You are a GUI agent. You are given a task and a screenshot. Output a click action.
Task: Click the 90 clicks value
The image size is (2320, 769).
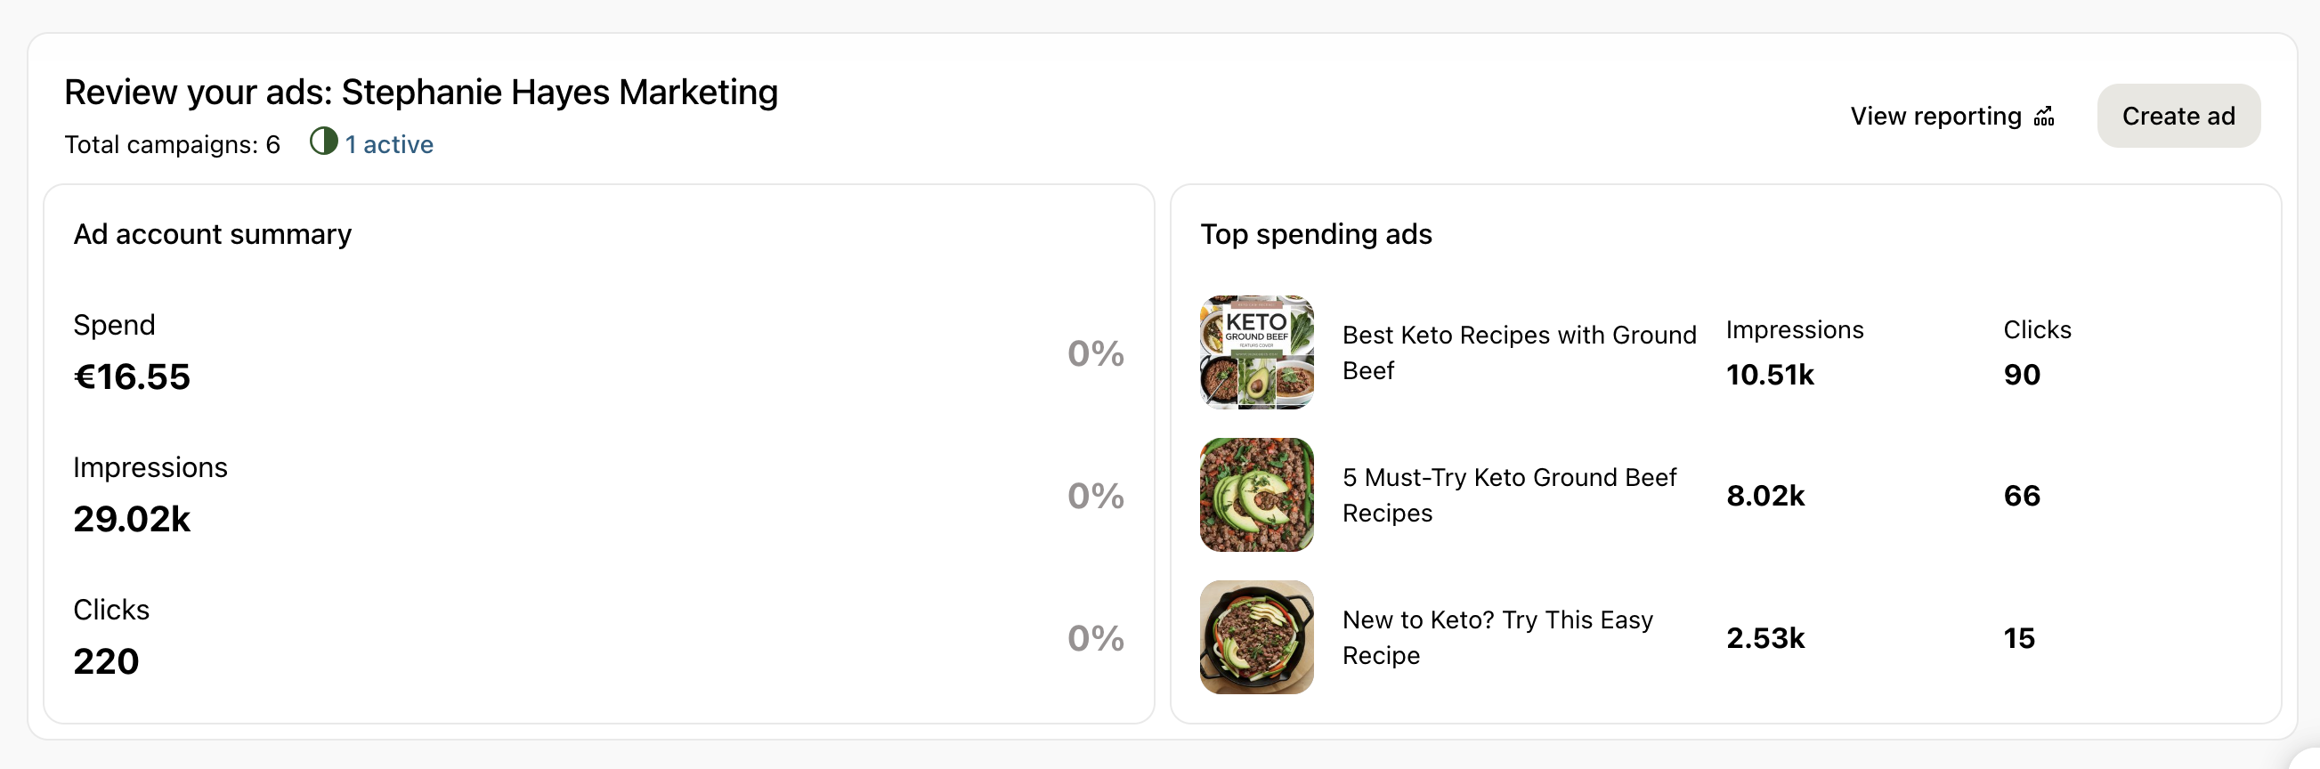coord(2021,375)
